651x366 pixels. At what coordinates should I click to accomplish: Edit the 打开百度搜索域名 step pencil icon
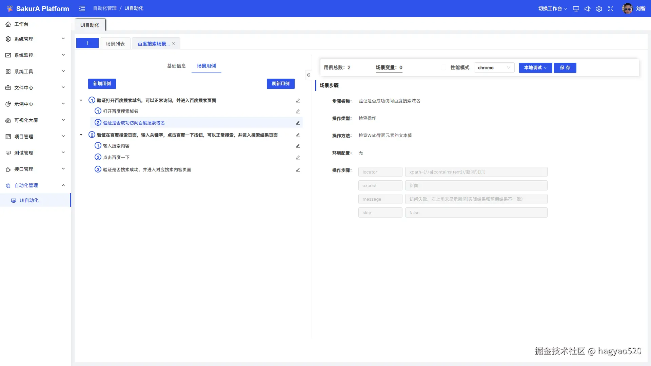[298, 111]
